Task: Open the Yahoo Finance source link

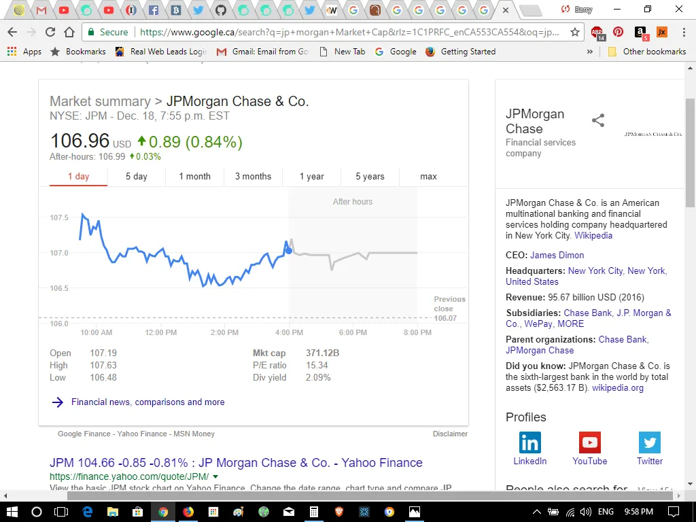Action: 142,434
